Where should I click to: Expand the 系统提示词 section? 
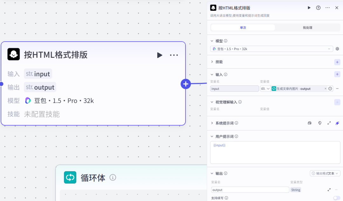pos(212,123)
